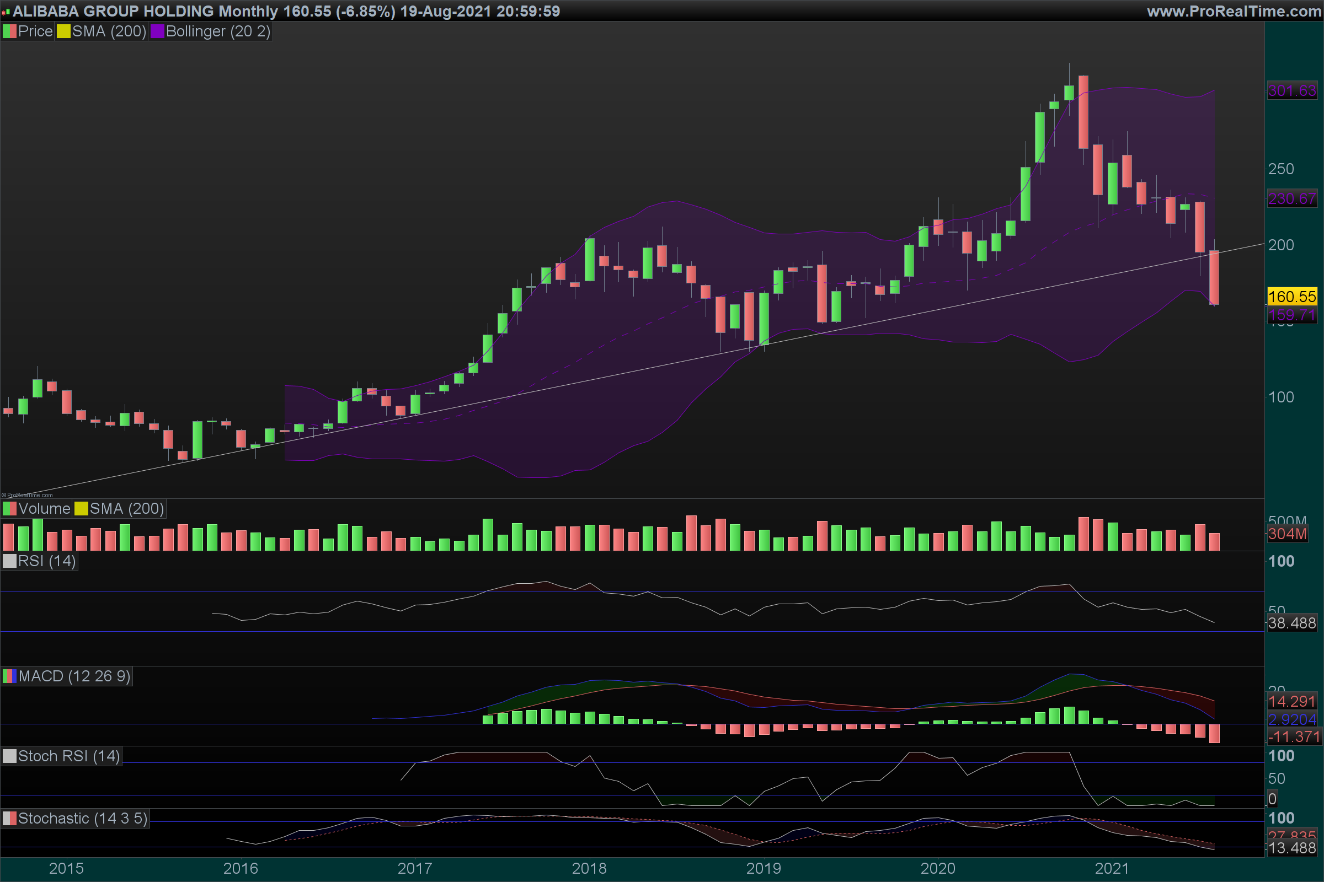Click the Volume panel legend icon
This screenshot has width=1324, height=882.
(x=9, y=509)
